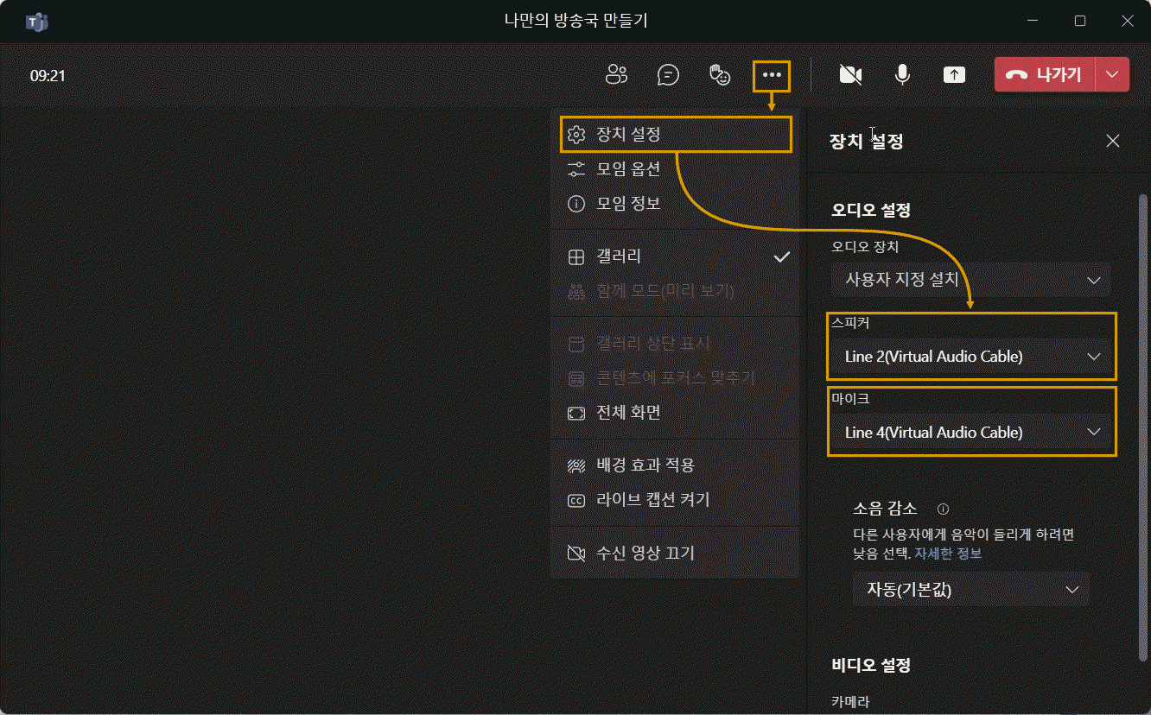The height and width of the screenshot is (715, 1151).
Task: Click the Teams logo in title bar
Action: (37, 22)
